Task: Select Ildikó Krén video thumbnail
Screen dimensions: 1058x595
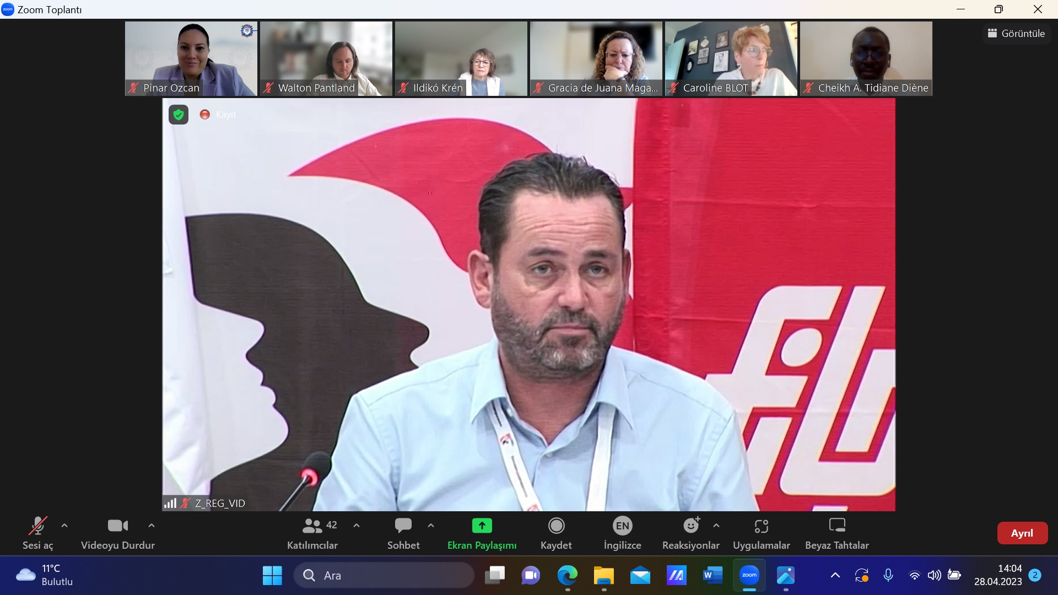Action: pyautogui.click(x=461, y=58)
